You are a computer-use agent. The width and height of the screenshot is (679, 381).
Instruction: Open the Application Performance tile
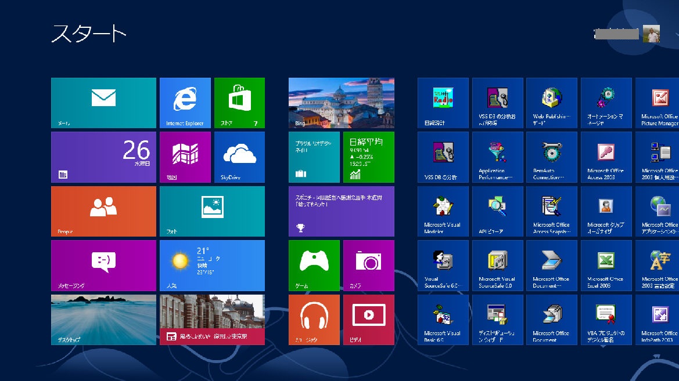click(498, 157)
